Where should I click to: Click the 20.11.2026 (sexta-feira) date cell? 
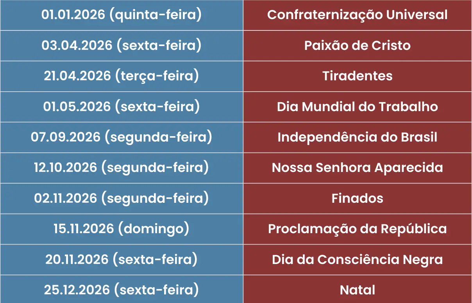(x=122, y=259)
